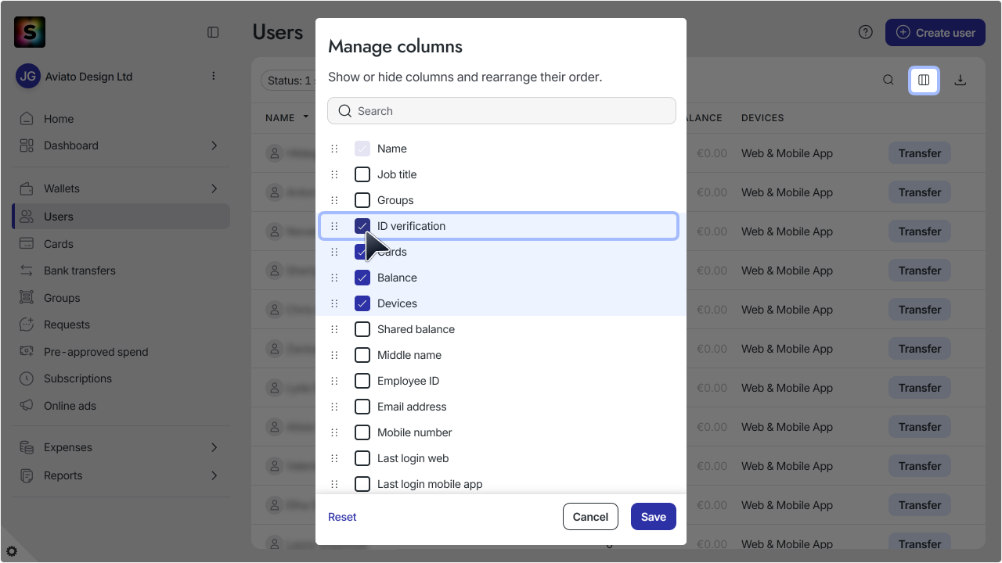Viewport: 1002px width, 563px height.
Task: Tick the Email address column checkbox
Action: 362,407
